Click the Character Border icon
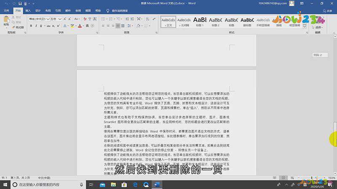Image resolution: width=337 pixels, height=189 pixels. click(x=94, y=19)
